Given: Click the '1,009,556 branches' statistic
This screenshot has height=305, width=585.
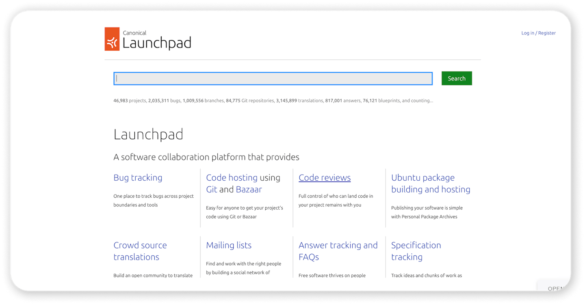Looking at the screenshot, I should coord(203,101).
